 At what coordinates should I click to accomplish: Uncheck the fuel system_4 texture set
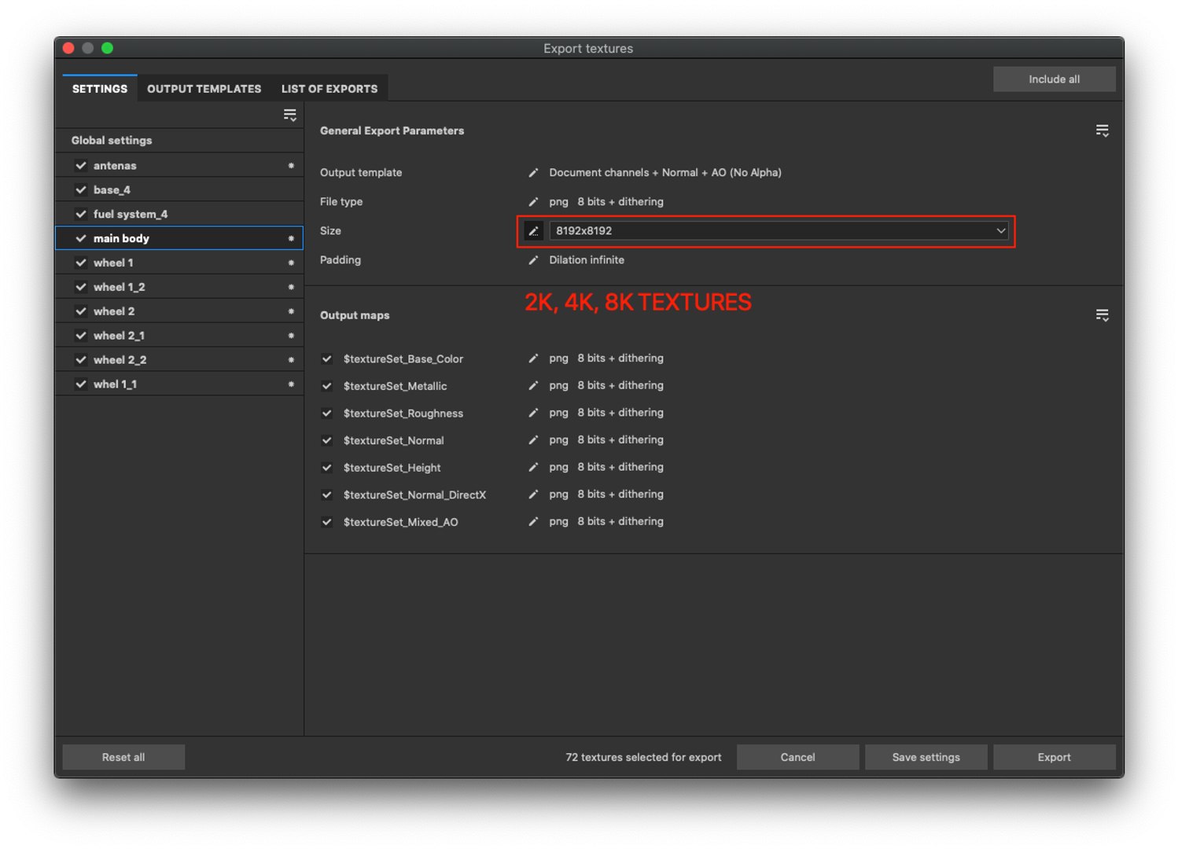tap(81, 214)
